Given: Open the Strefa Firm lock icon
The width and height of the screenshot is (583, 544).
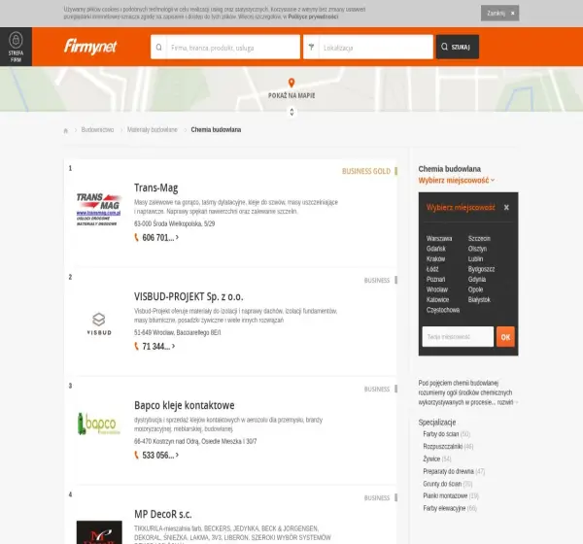Looking at the screenshot, I should click(x=16, y=40).
